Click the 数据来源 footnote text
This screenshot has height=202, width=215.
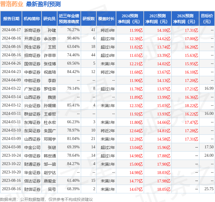46,199
